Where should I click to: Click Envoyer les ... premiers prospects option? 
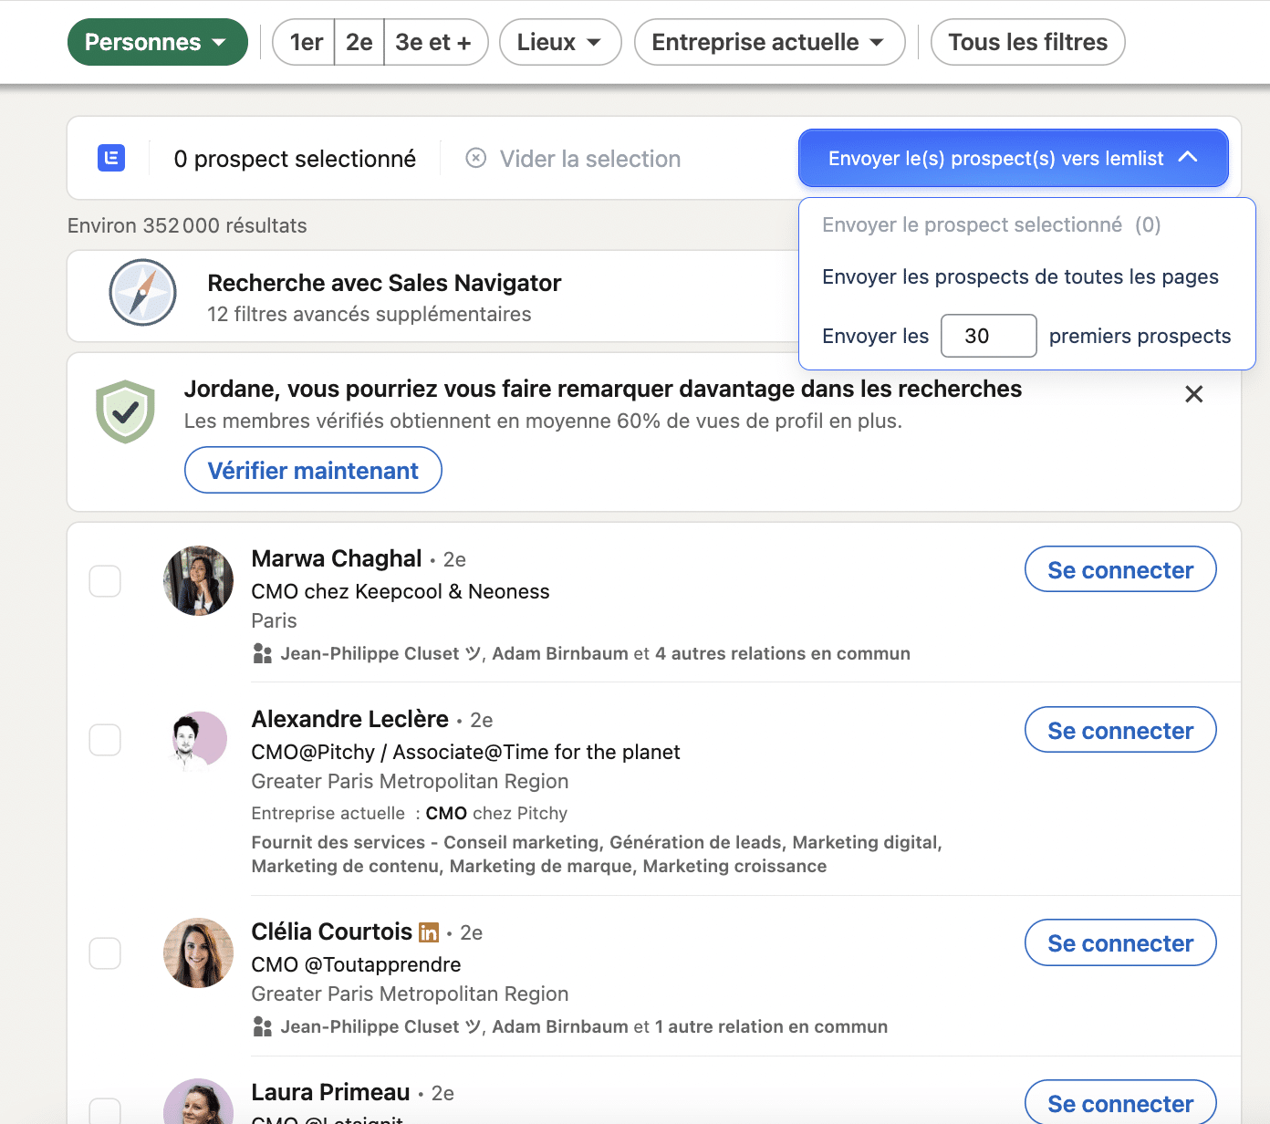[x=1026, y=336]
